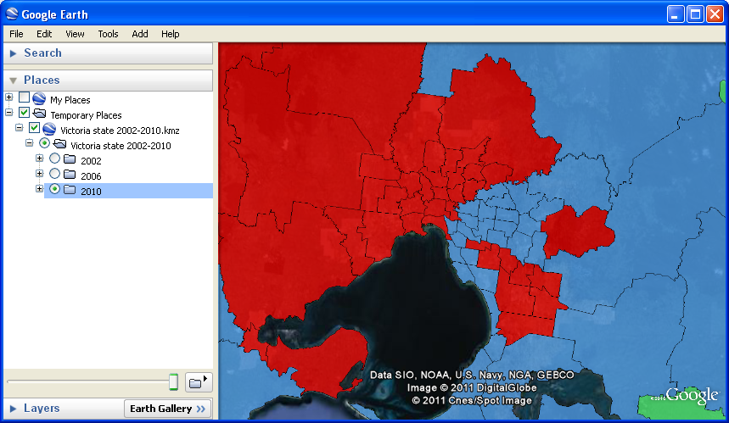Select the Victoria state 2002-2010 folder label

coord(121,146)
